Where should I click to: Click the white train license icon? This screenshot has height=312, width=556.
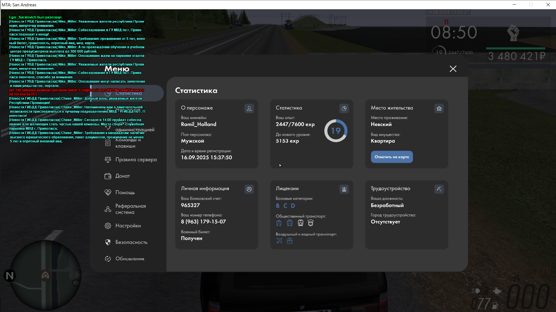tap(300, 223)
